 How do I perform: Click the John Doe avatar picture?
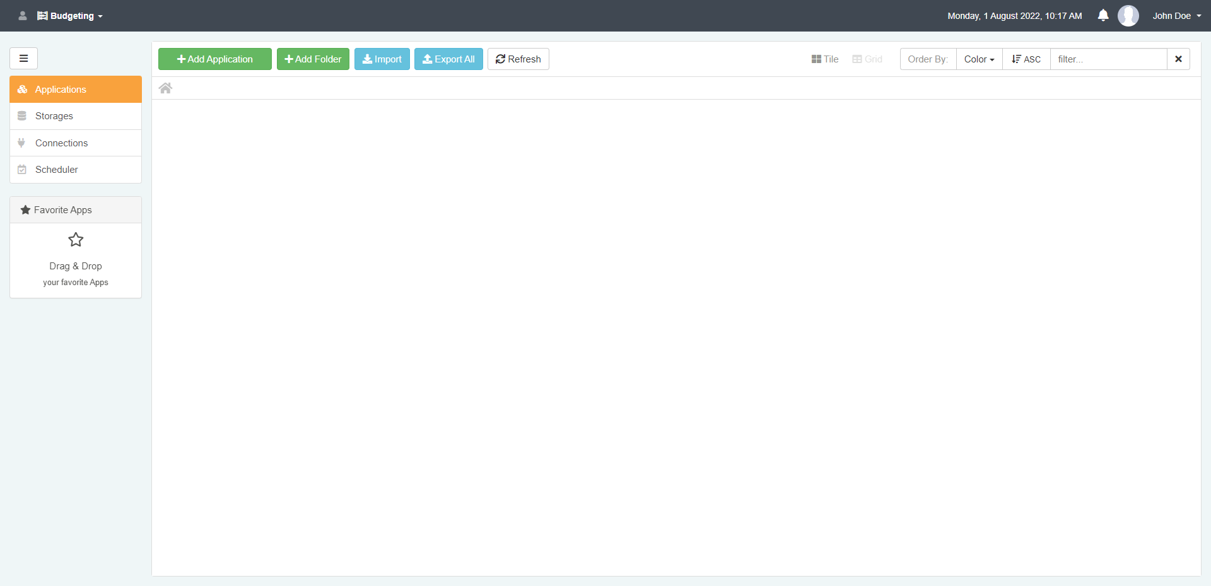click(1128, 16)
